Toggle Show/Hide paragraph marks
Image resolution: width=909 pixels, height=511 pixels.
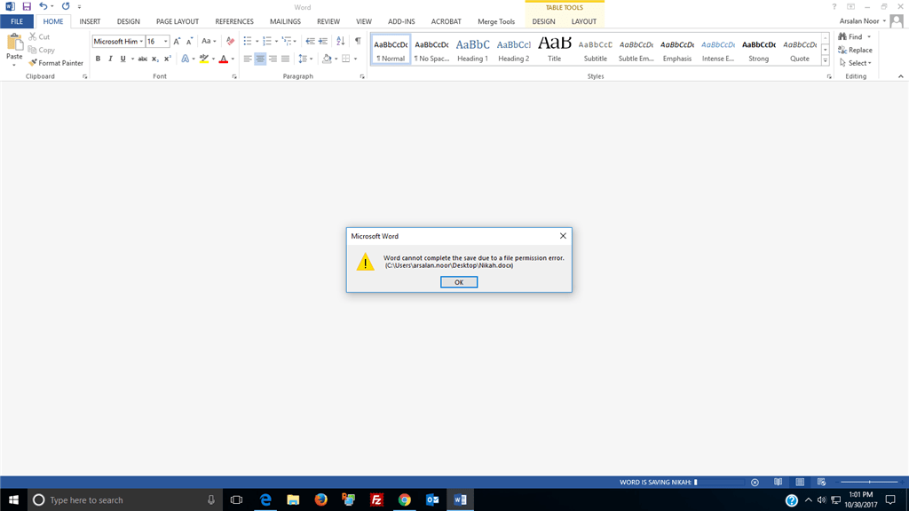click(358, 41)
